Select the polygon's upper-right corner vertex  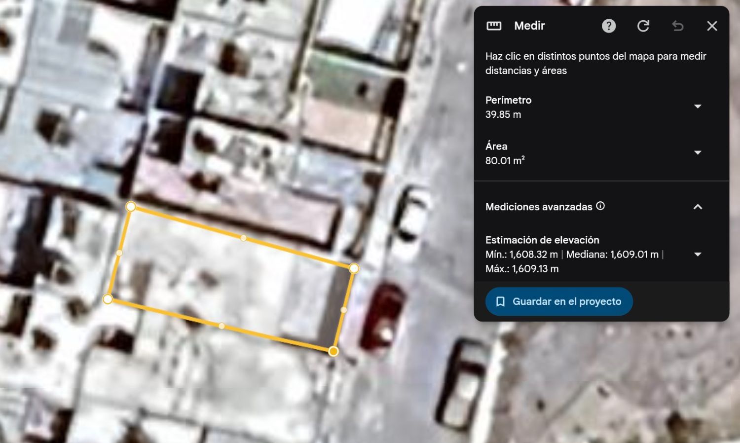[x=354, y=268]
